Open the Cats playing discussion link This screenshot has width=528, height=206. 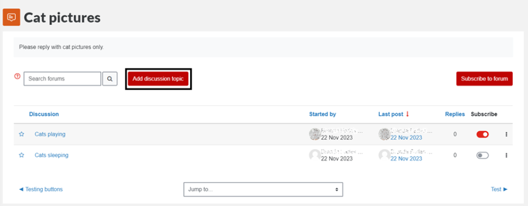[x=50, y=134]
